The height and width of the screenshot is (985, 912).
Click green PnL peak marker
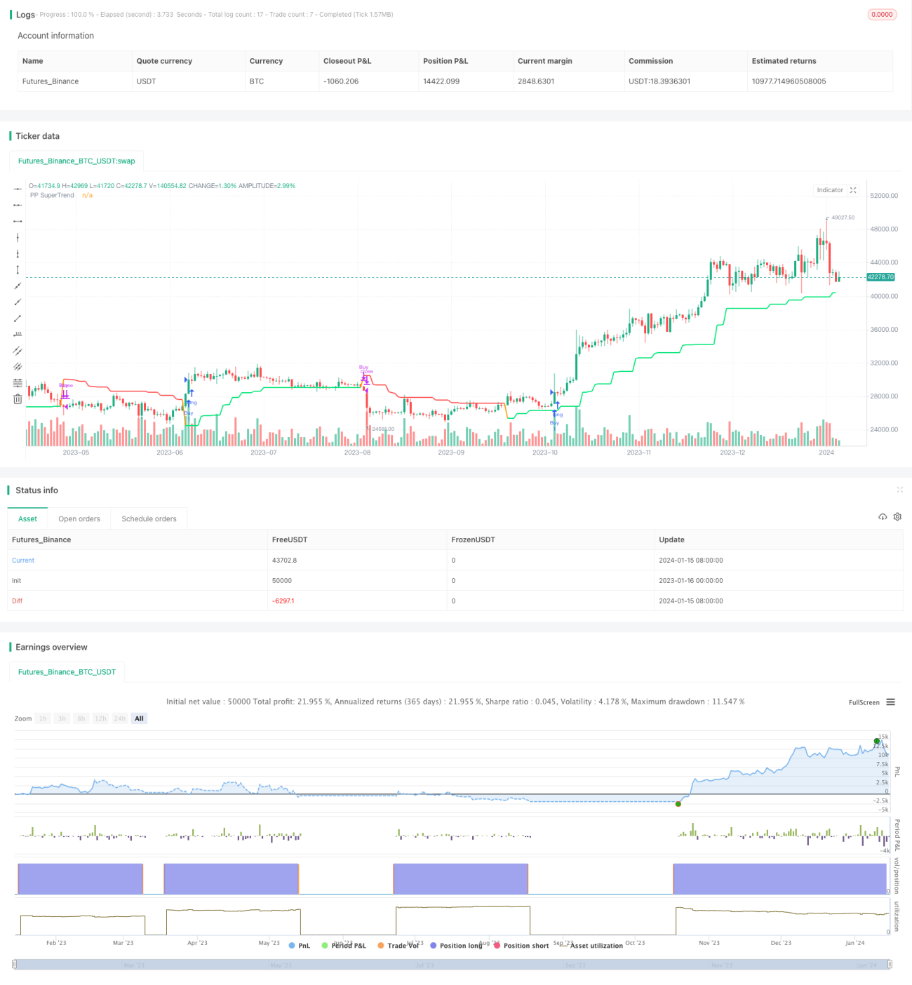click(x=876, y=741)
